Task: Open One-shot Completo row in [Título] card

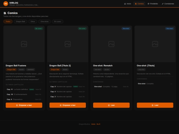Action: point(155,84)
